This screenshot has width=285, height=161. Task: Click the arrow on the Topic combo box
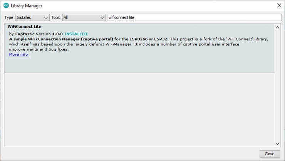pos(102,18)
